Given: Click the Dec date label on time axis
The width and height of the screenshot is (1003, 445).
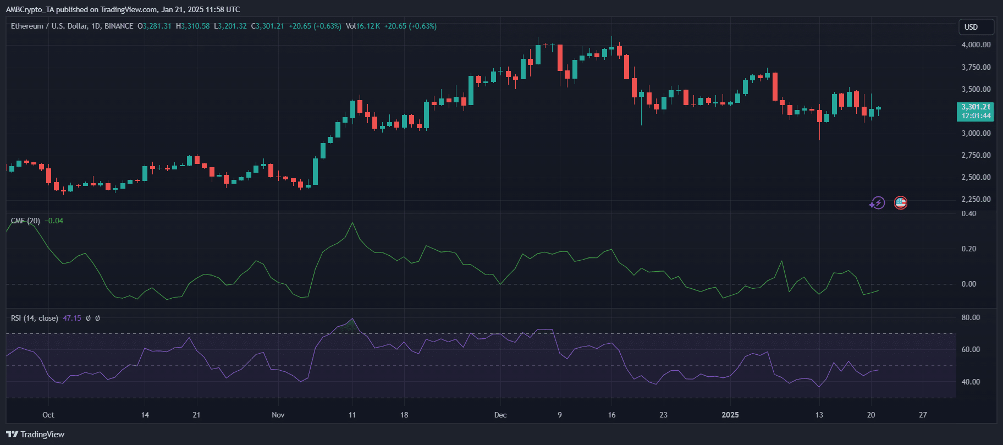Looking at the screenshot, I should [500, 415].
